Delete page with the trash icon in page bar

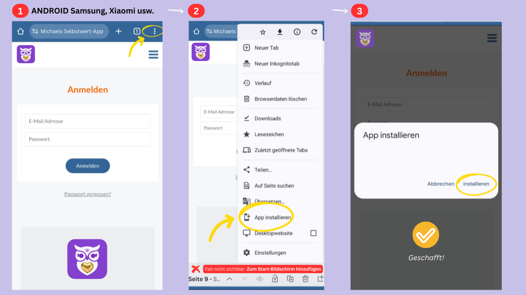(x=306, y=279)
